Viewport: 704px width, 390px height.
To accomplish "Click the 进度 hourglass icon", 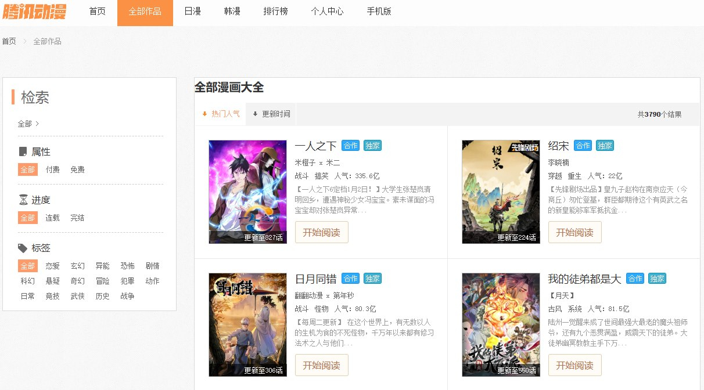I will point(23,200).
